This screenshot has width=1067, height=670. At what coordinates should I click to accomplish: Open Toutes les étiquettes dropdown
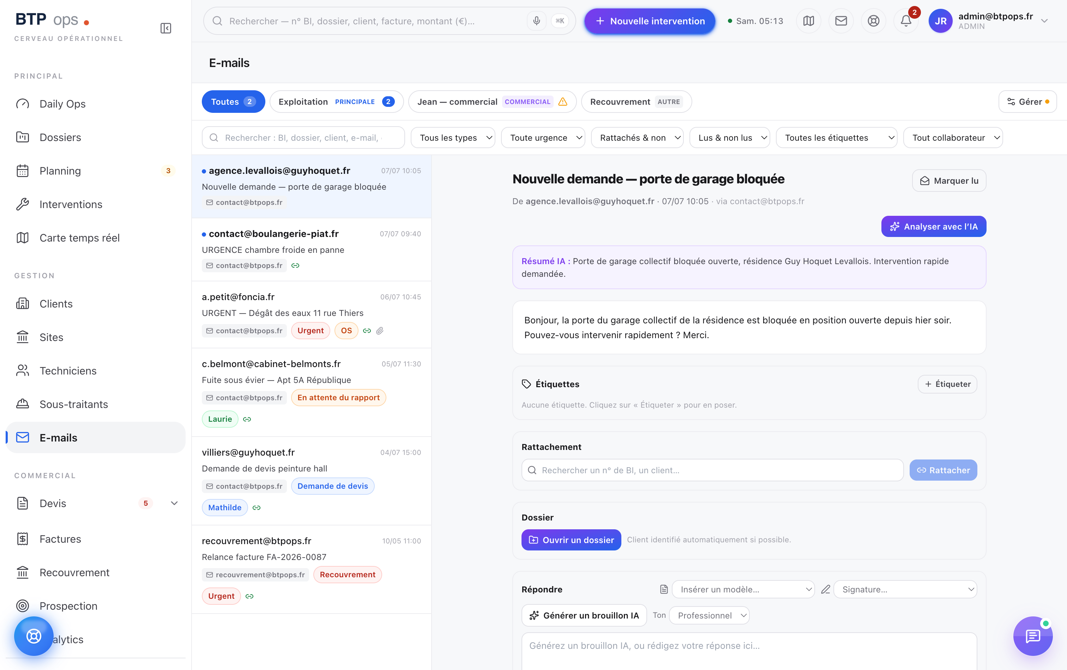(837, 138)
